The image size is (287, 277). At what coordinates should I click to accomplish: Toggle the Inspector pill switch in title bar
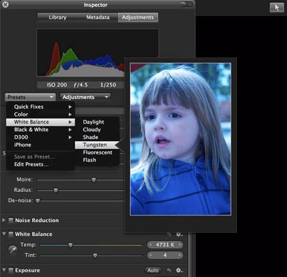tap(186, 4)
